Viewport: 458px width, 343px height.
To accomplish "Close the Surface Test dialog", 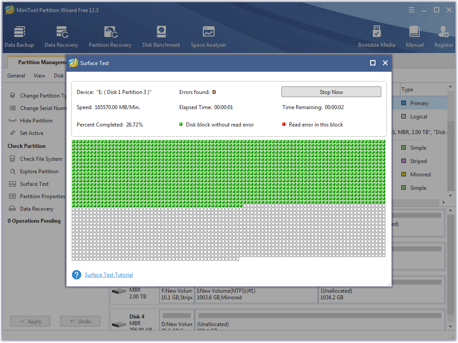I will tap(385, 63).
